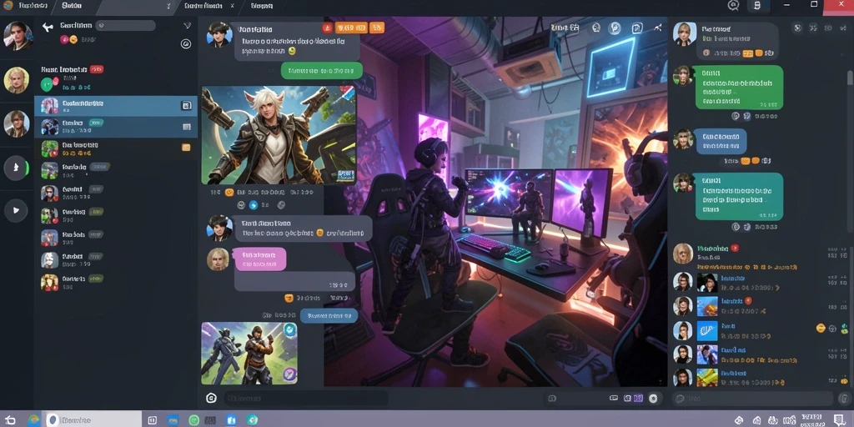Screen dimensions: 854x427
Task: Click the first round icon in the conversation header toolbar
Action: point(595,28)
